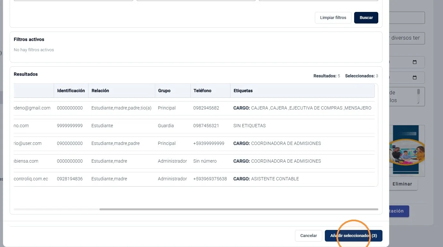Cancel the selection dialog
The width and height of the screenshot is (443, 247).
click(x=308, y=236)
